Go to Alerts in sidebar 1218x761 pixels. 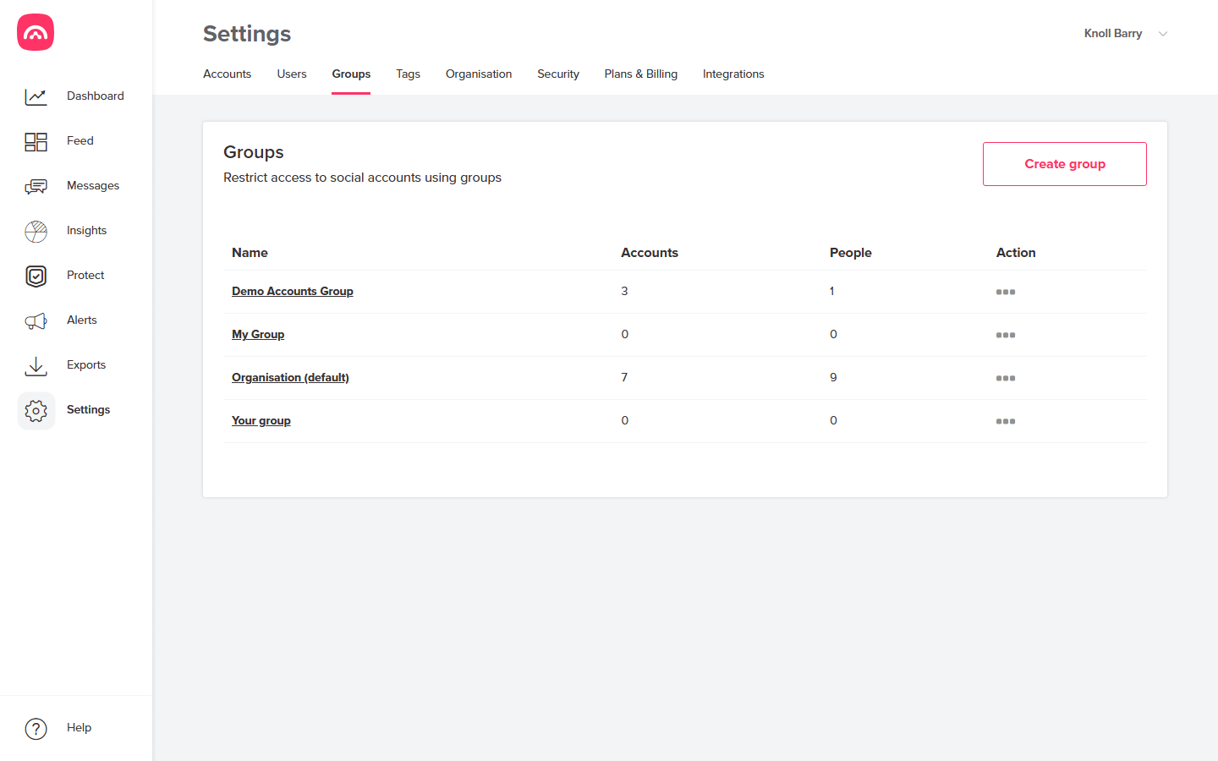82,320
